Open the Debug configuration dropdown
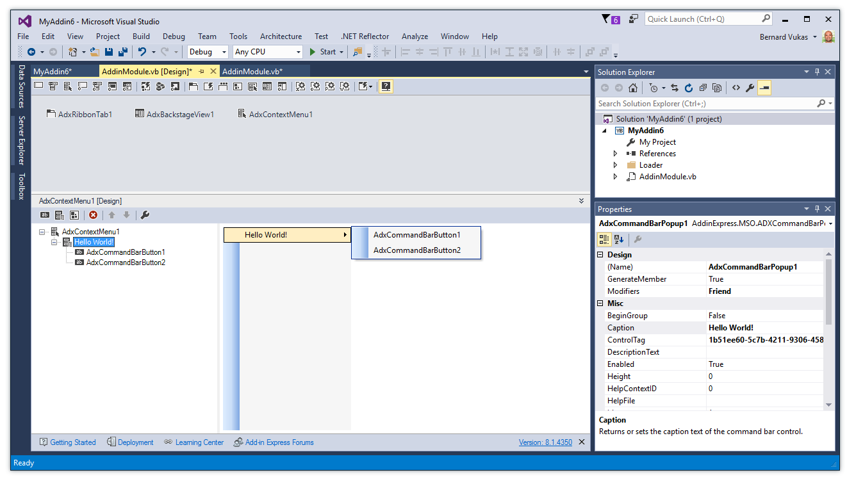847x477 pixels. point(208,52)
